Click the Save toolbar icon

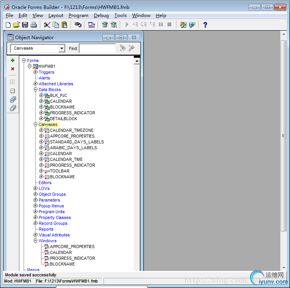click(25, 25)
